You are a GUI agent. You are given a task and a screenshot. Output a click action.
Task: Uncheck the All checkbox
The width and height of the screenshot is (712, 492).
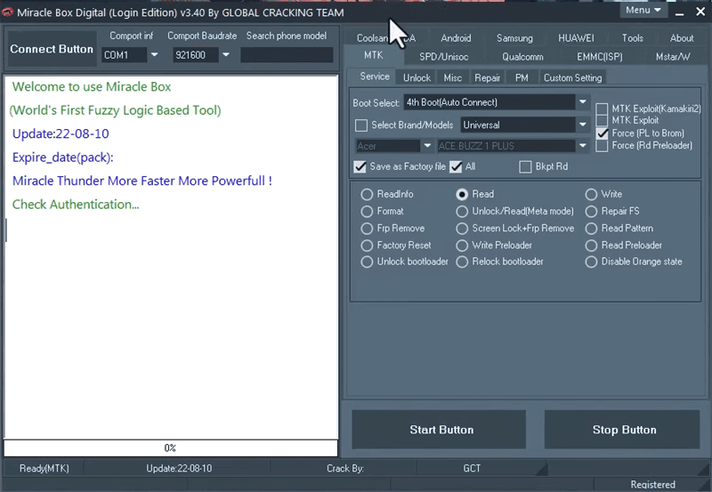(456, 166)
